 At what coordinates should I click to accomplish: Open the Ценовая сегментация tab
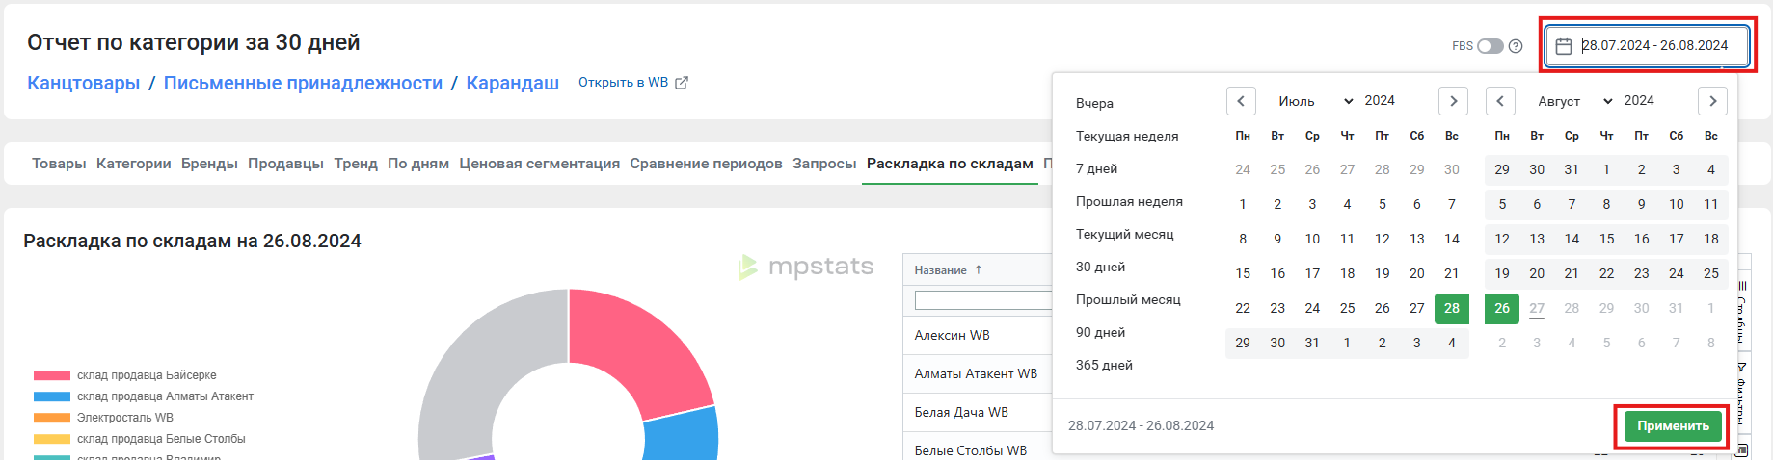click(x=539, y=164)
